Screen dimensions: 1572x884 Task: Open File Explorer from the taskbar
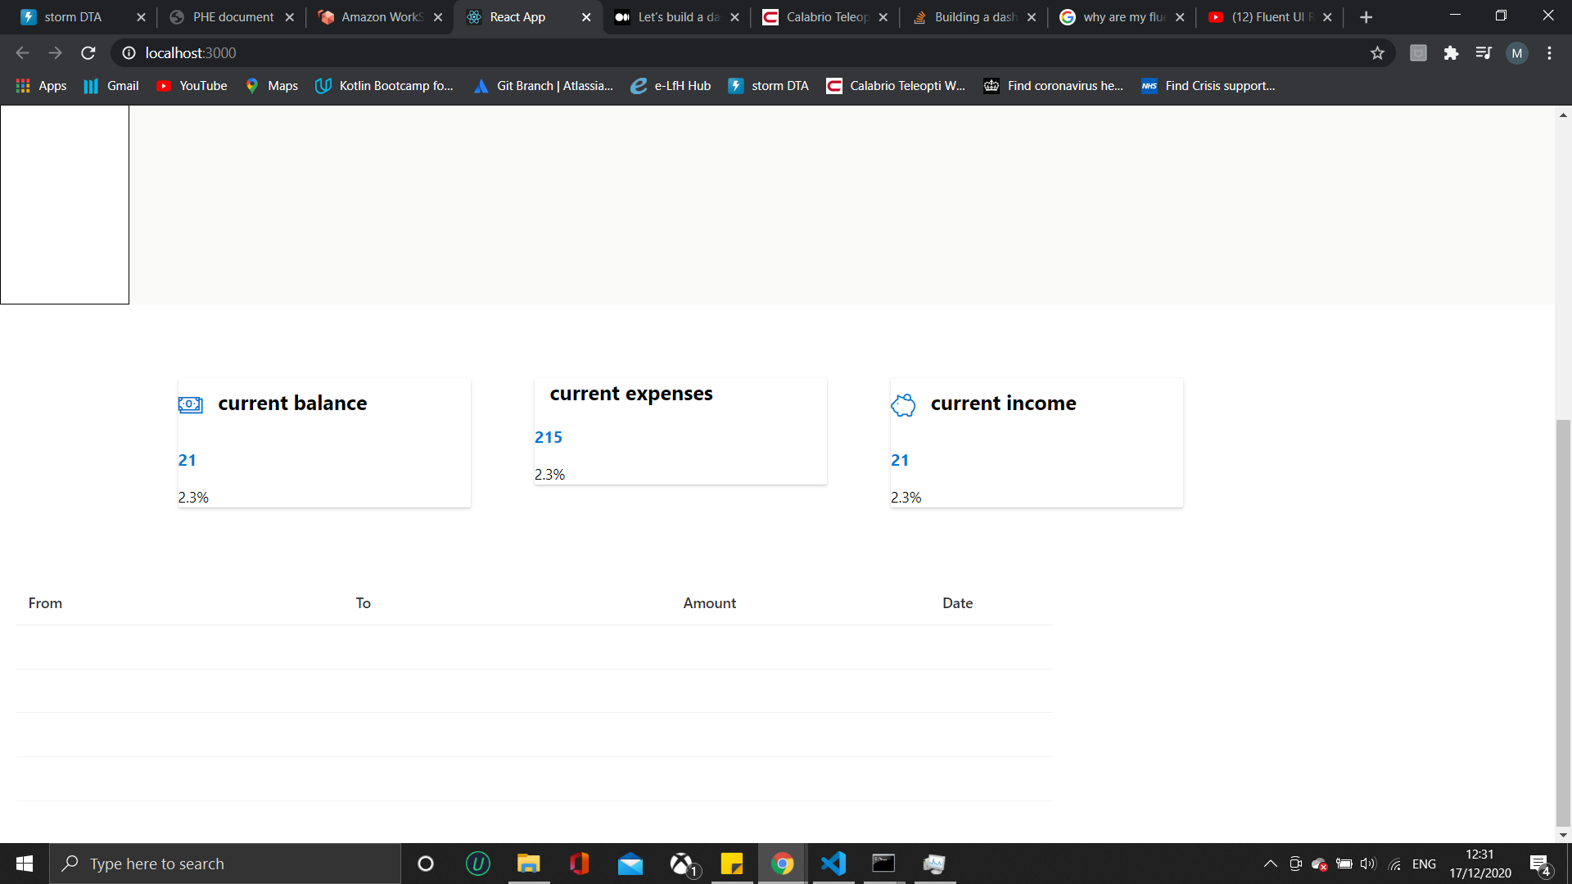[x=528, y=864]
